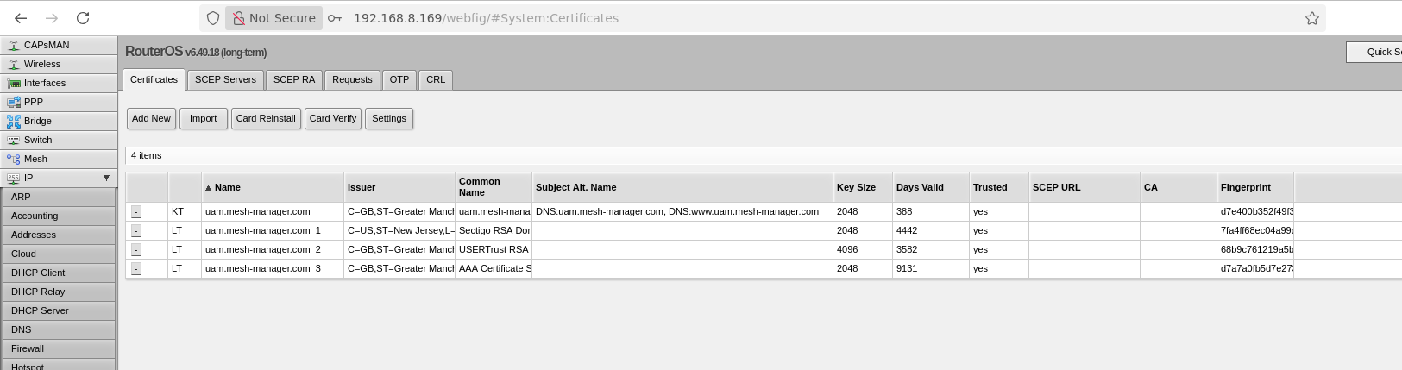Click the browser address bar URL
Viewport: 1402px width, 370px height.
tap(486, 18)
